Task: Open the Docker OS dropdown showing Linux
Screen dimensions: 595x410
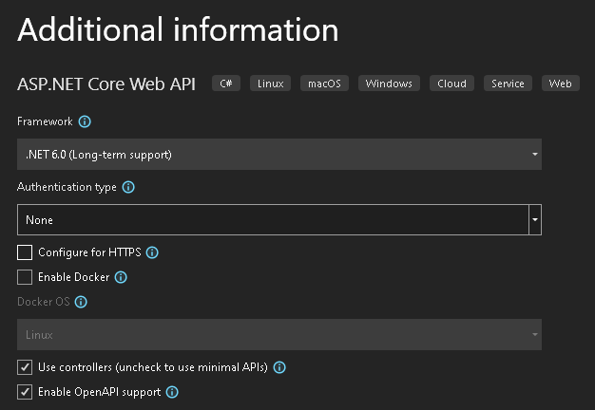Action: (278, 335)
